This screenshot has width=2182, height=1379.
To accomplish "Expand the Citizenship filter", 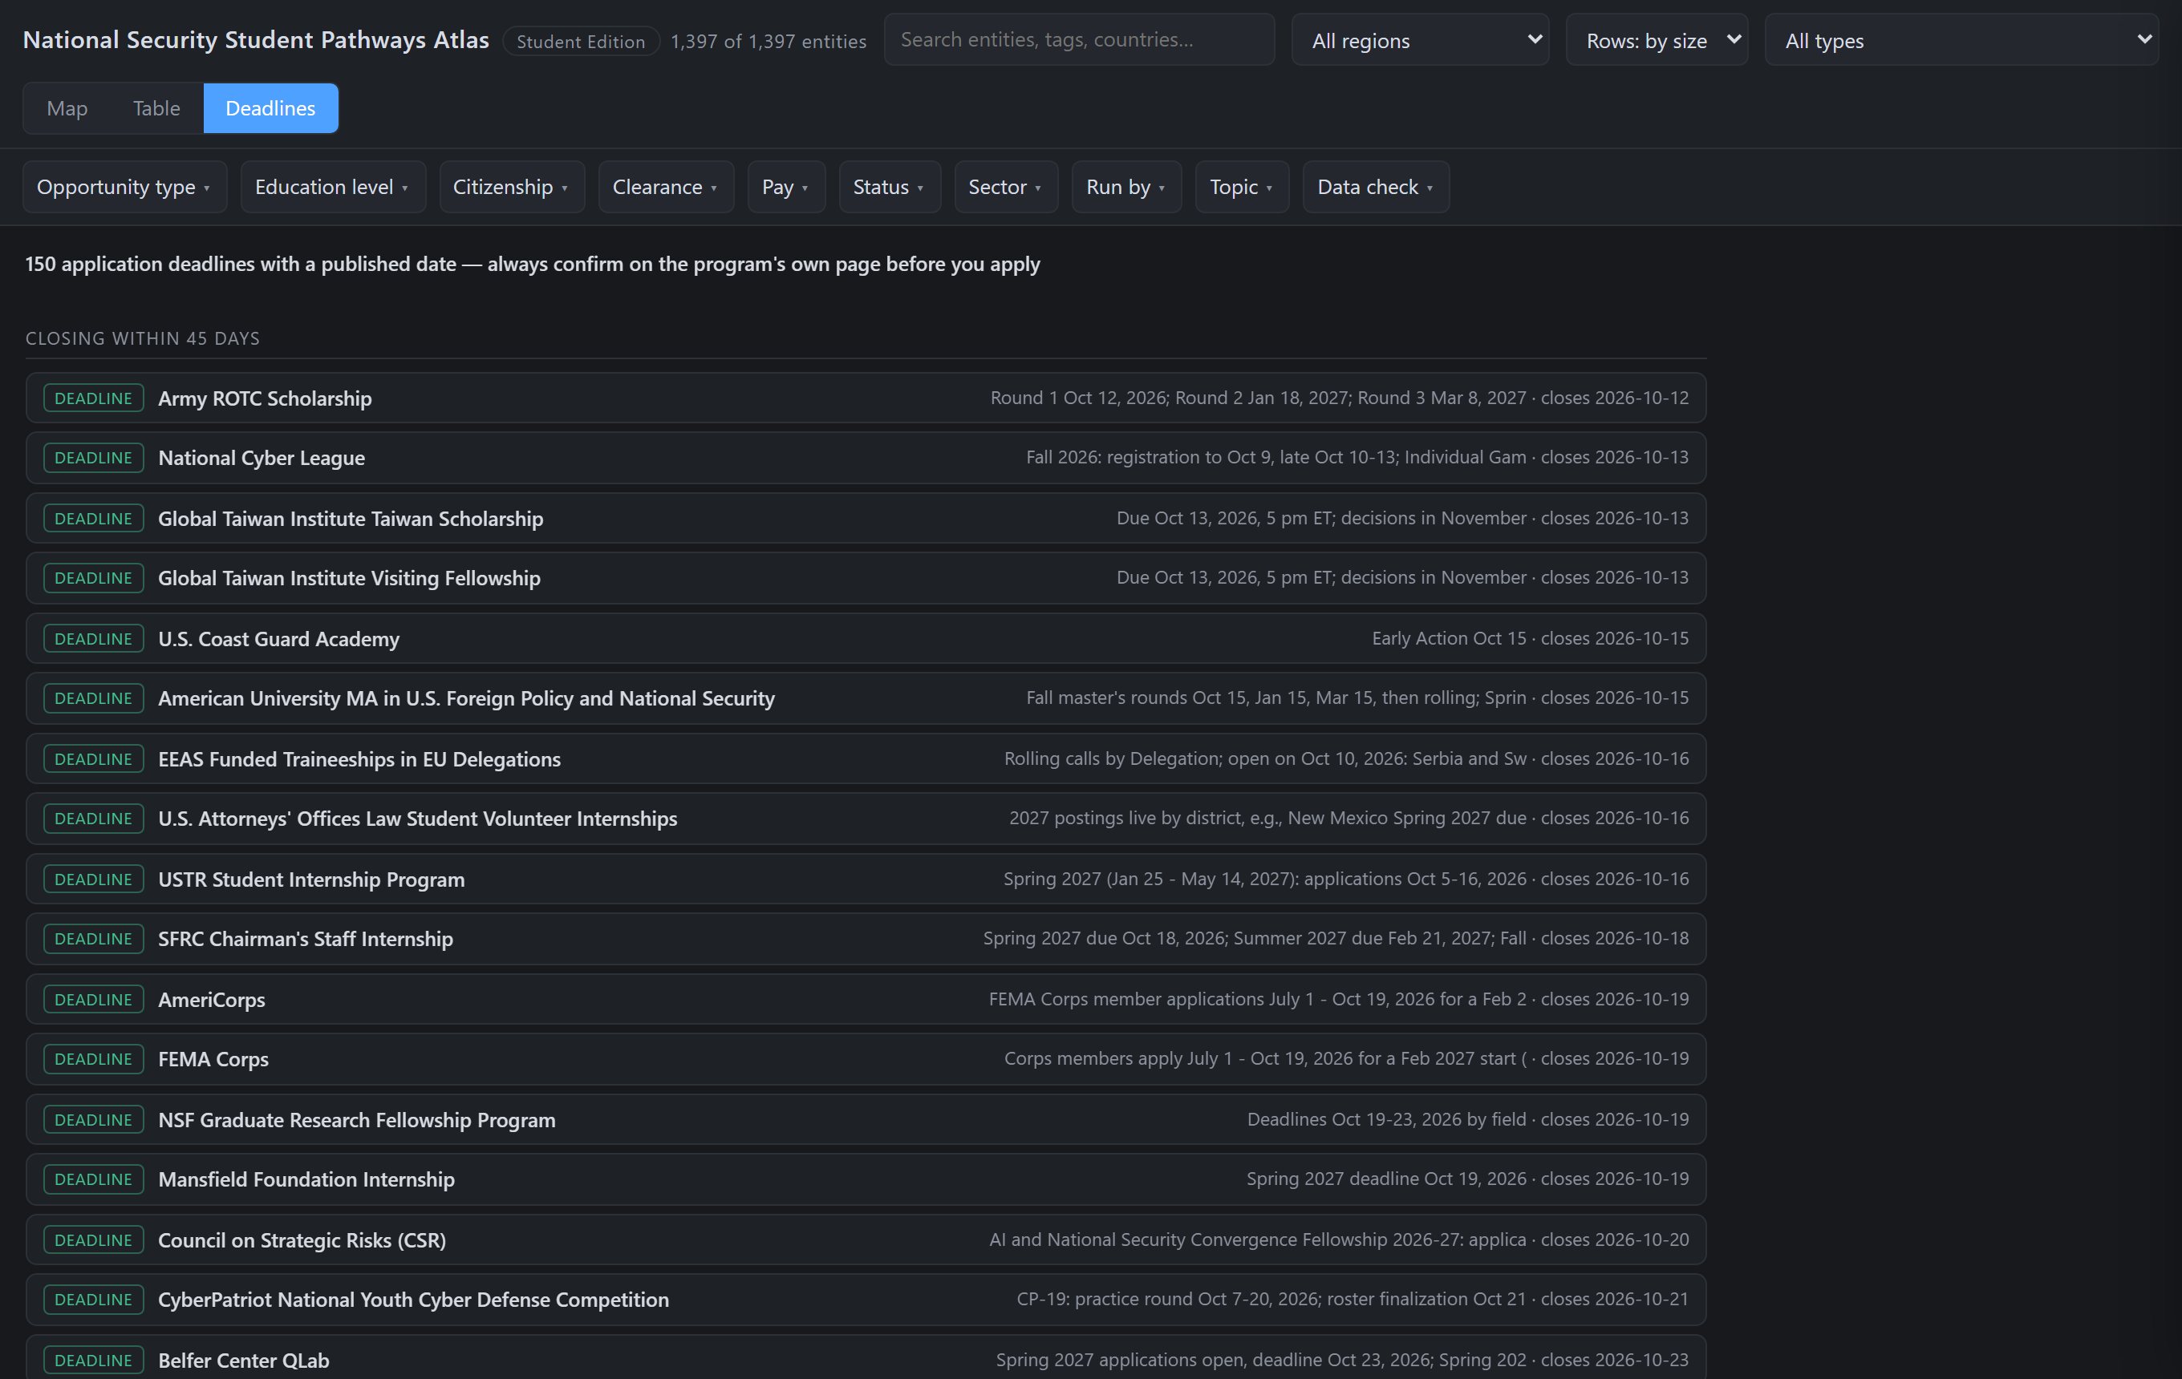I will point(512,188).
